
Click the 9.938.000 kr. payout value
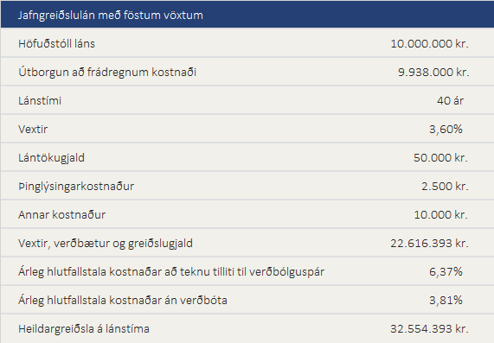pyautogui.click(x=433, y=72)
